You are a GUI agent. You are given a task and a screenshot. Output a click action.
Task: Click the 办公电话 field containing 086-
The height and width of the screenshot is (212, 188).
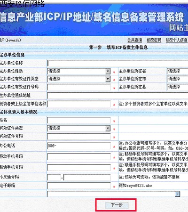point(79,146)
